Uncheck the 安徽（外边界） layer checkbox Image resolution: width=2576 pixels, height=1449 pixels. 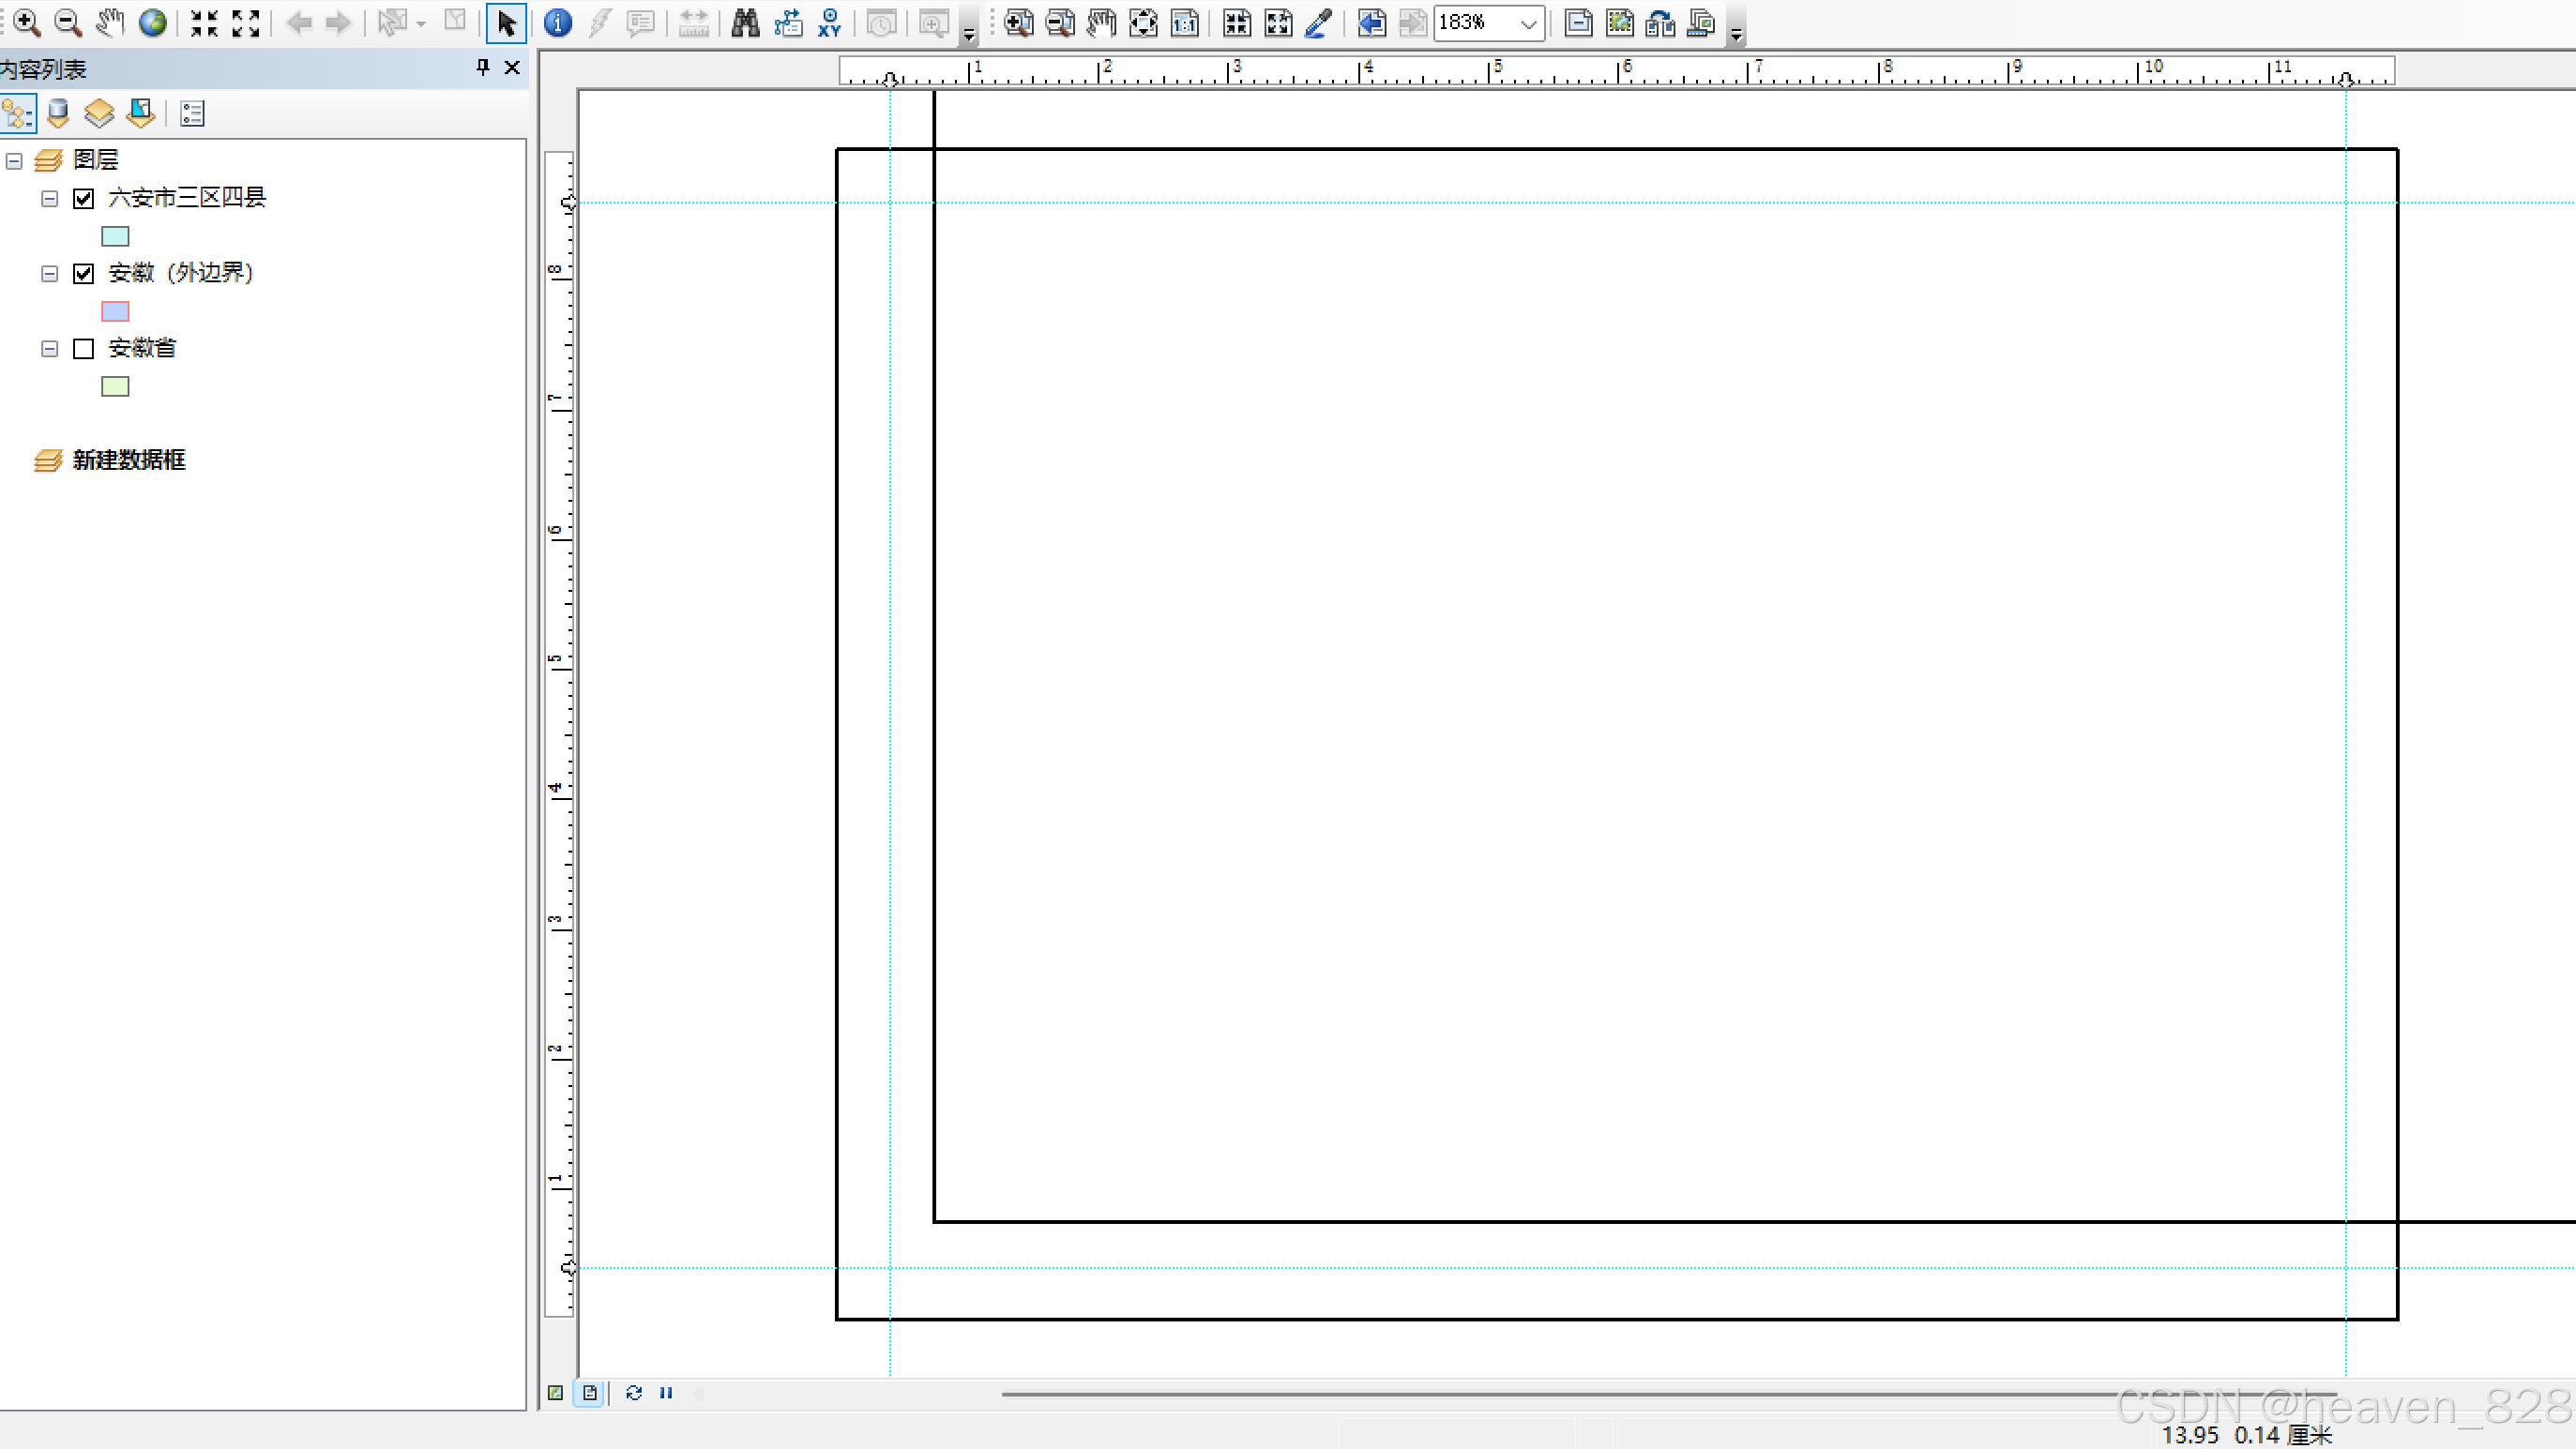click(x=84, y=273)
